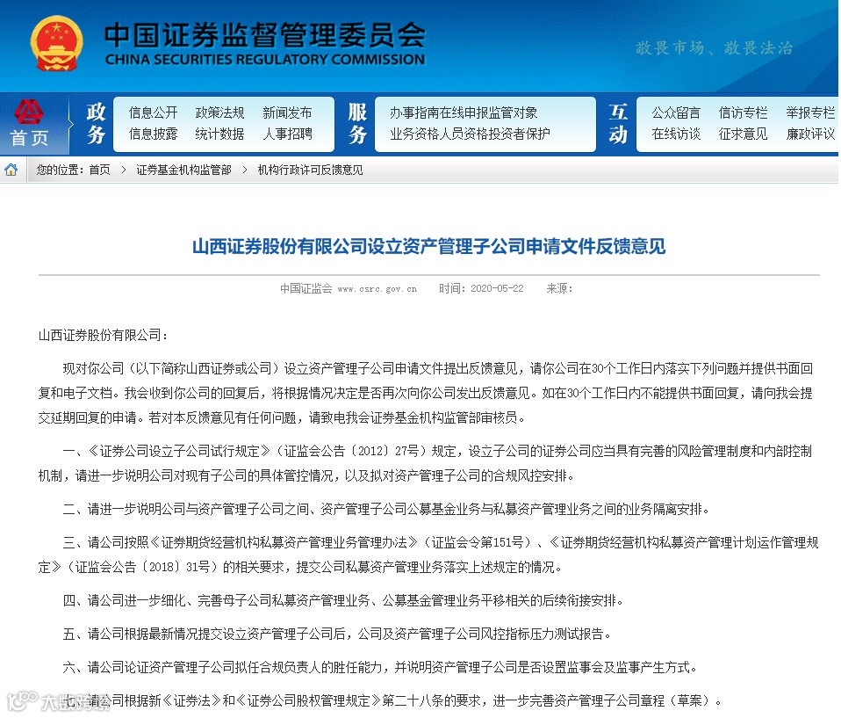Click the 业务资格 link

[414, 134]
